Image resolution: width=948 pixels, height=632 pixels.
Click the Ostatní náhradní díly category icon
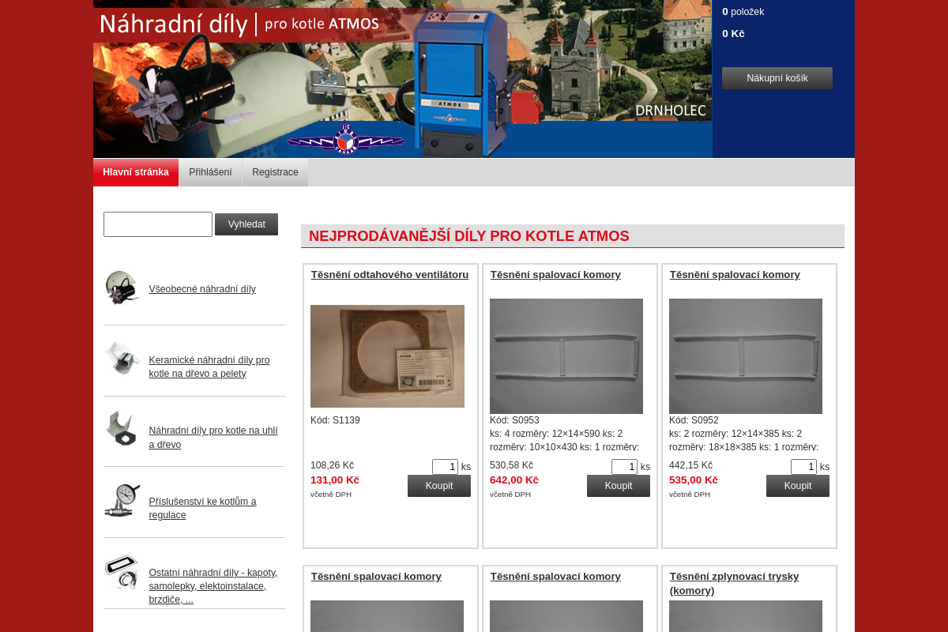pos(122,572)
